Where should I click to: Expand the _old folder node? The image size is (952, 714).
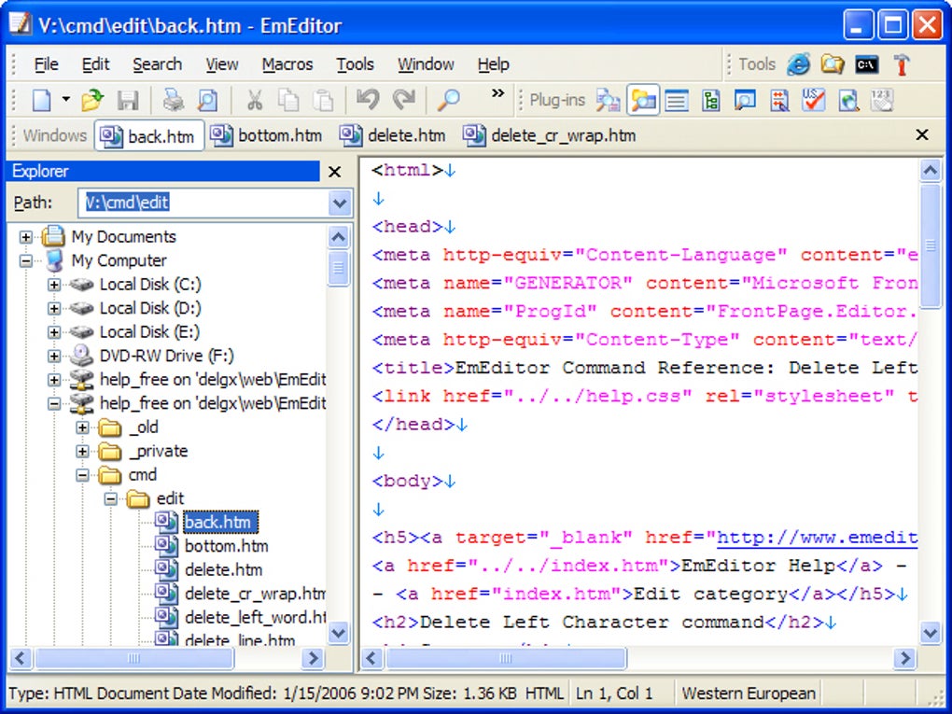point(82,427)
